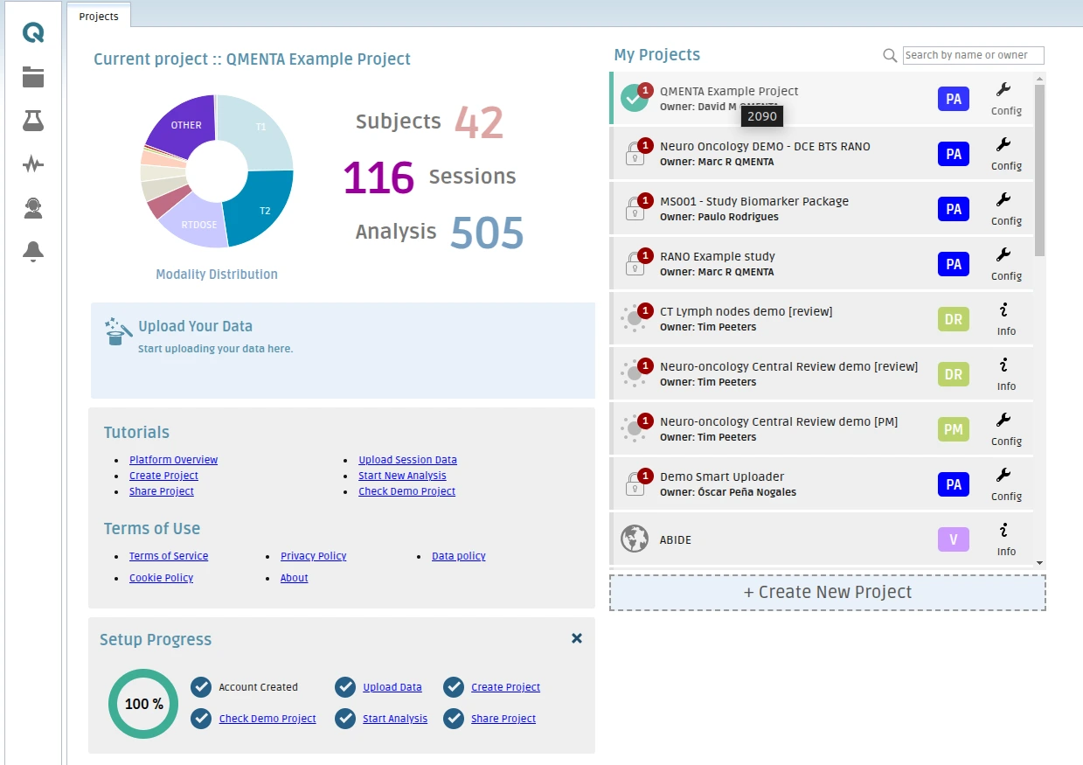Screen dimensions: 1083x765
Task: Close the Setup Progress panel
Action: coord(577,638)
